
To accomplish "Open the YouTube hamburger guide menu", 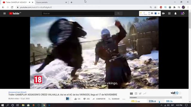I will tap(4, 13).
